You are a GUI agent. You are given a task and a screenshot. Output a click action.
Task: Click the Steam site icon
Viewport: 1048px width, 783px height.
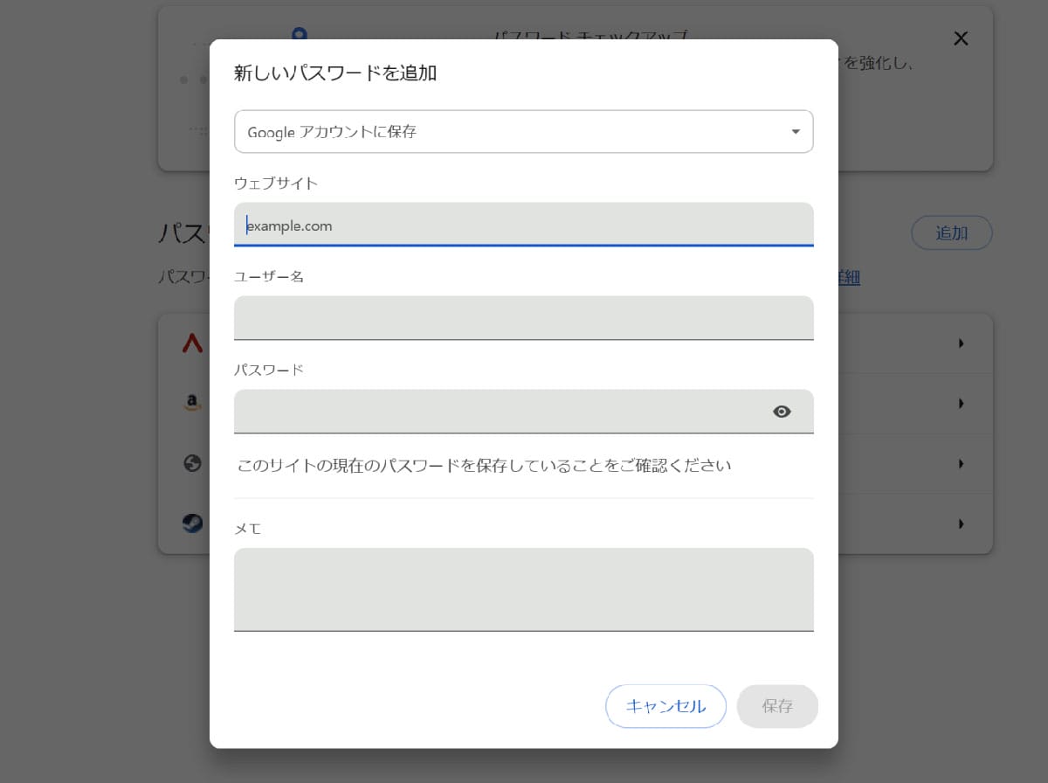(x=192, y=523)
